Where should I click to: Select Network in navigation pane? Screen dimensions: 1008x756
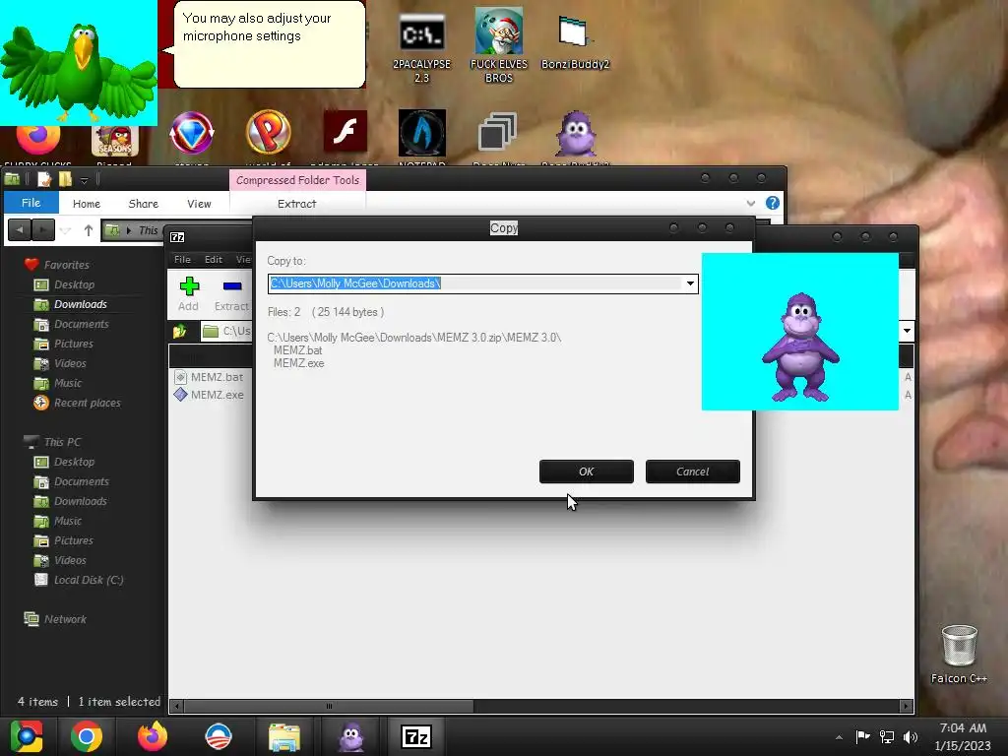point(55,619)
